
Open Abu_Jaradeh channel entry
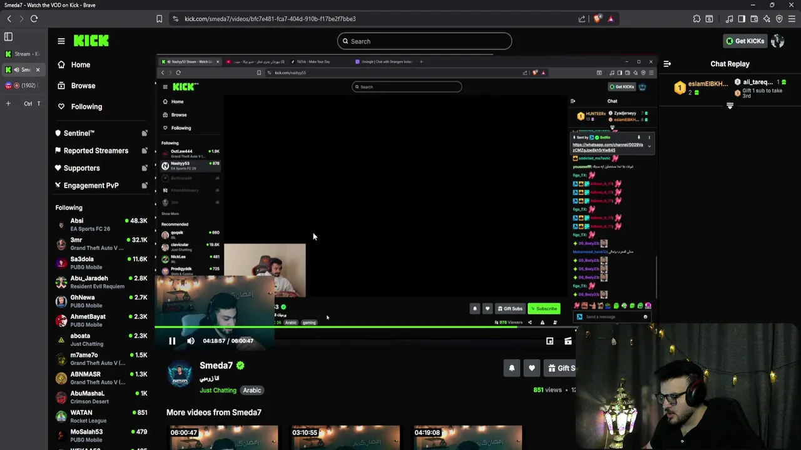point(101,282)
